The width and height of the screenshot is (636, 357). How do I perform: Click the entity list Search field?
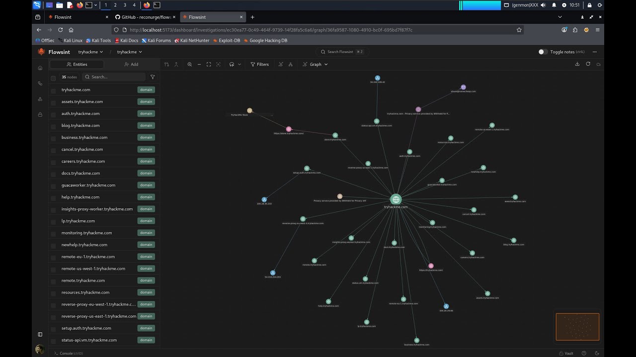click(x=114, y=77)
